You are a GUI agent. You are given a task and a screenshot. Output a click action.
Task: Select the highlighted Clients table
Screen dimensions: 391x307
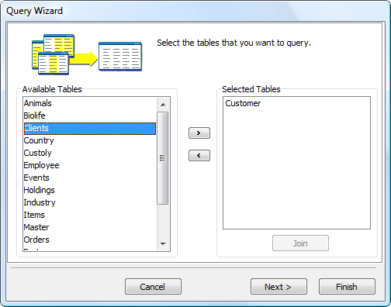[90, 129]
